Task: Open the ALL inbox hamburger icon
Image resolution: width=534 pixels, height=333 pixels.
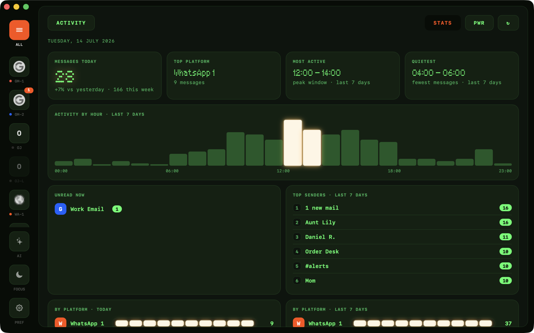Action: pyautogui.click(x=19, y=30)
